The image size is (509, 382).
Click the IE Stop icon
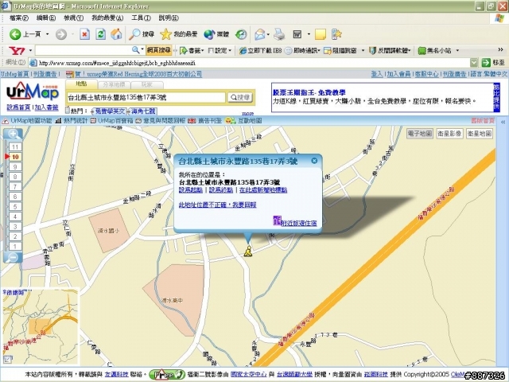point(84,34)
